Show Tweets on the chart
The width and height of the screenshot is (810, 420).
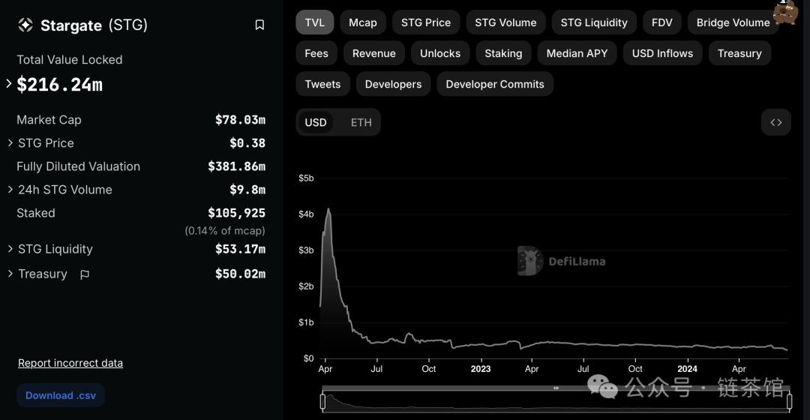pos(322,84)
